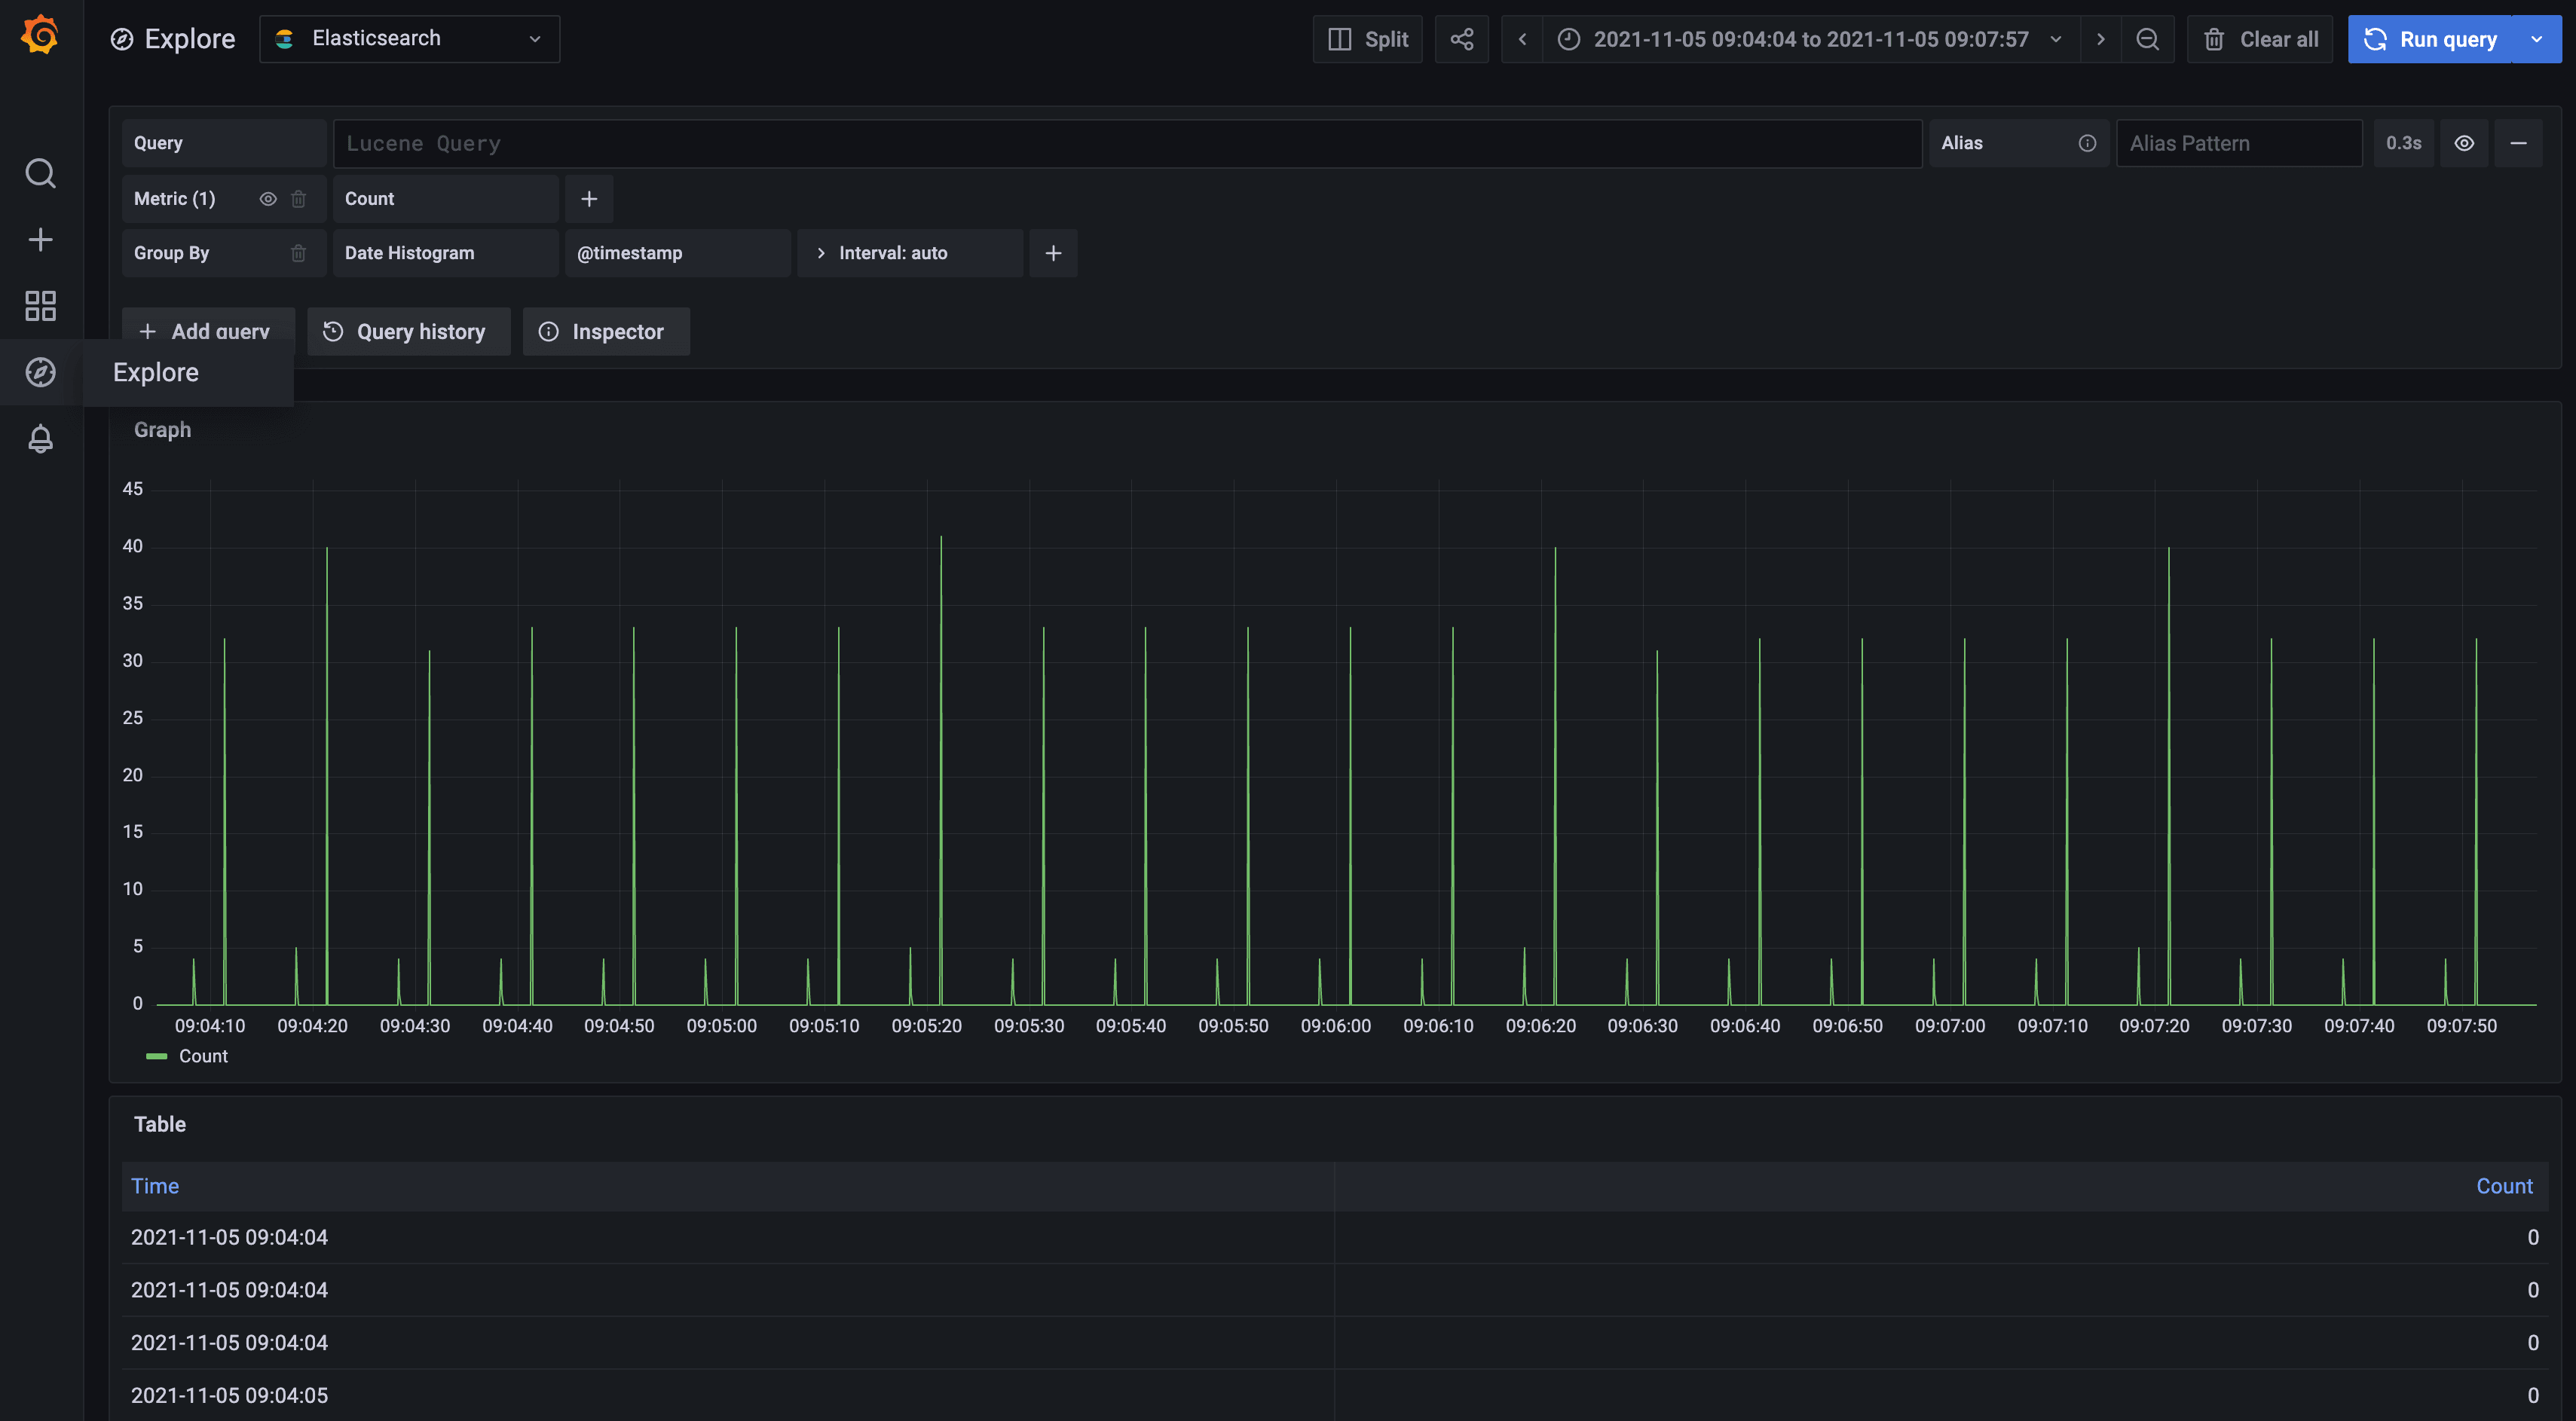Click the Create (plus) icon in sidebar
This screenshot has height=1421, width=2576.
pos(40,239)
